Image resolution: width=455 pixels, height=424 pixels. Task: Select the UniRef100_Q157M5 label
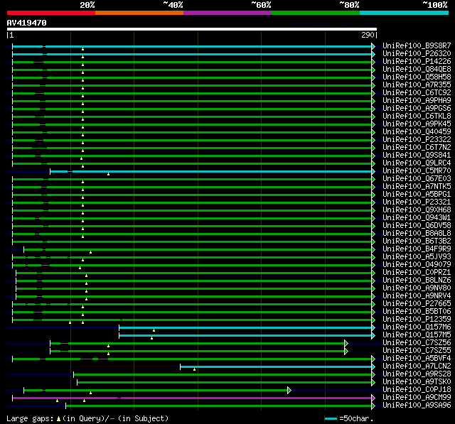click(417, 335)
